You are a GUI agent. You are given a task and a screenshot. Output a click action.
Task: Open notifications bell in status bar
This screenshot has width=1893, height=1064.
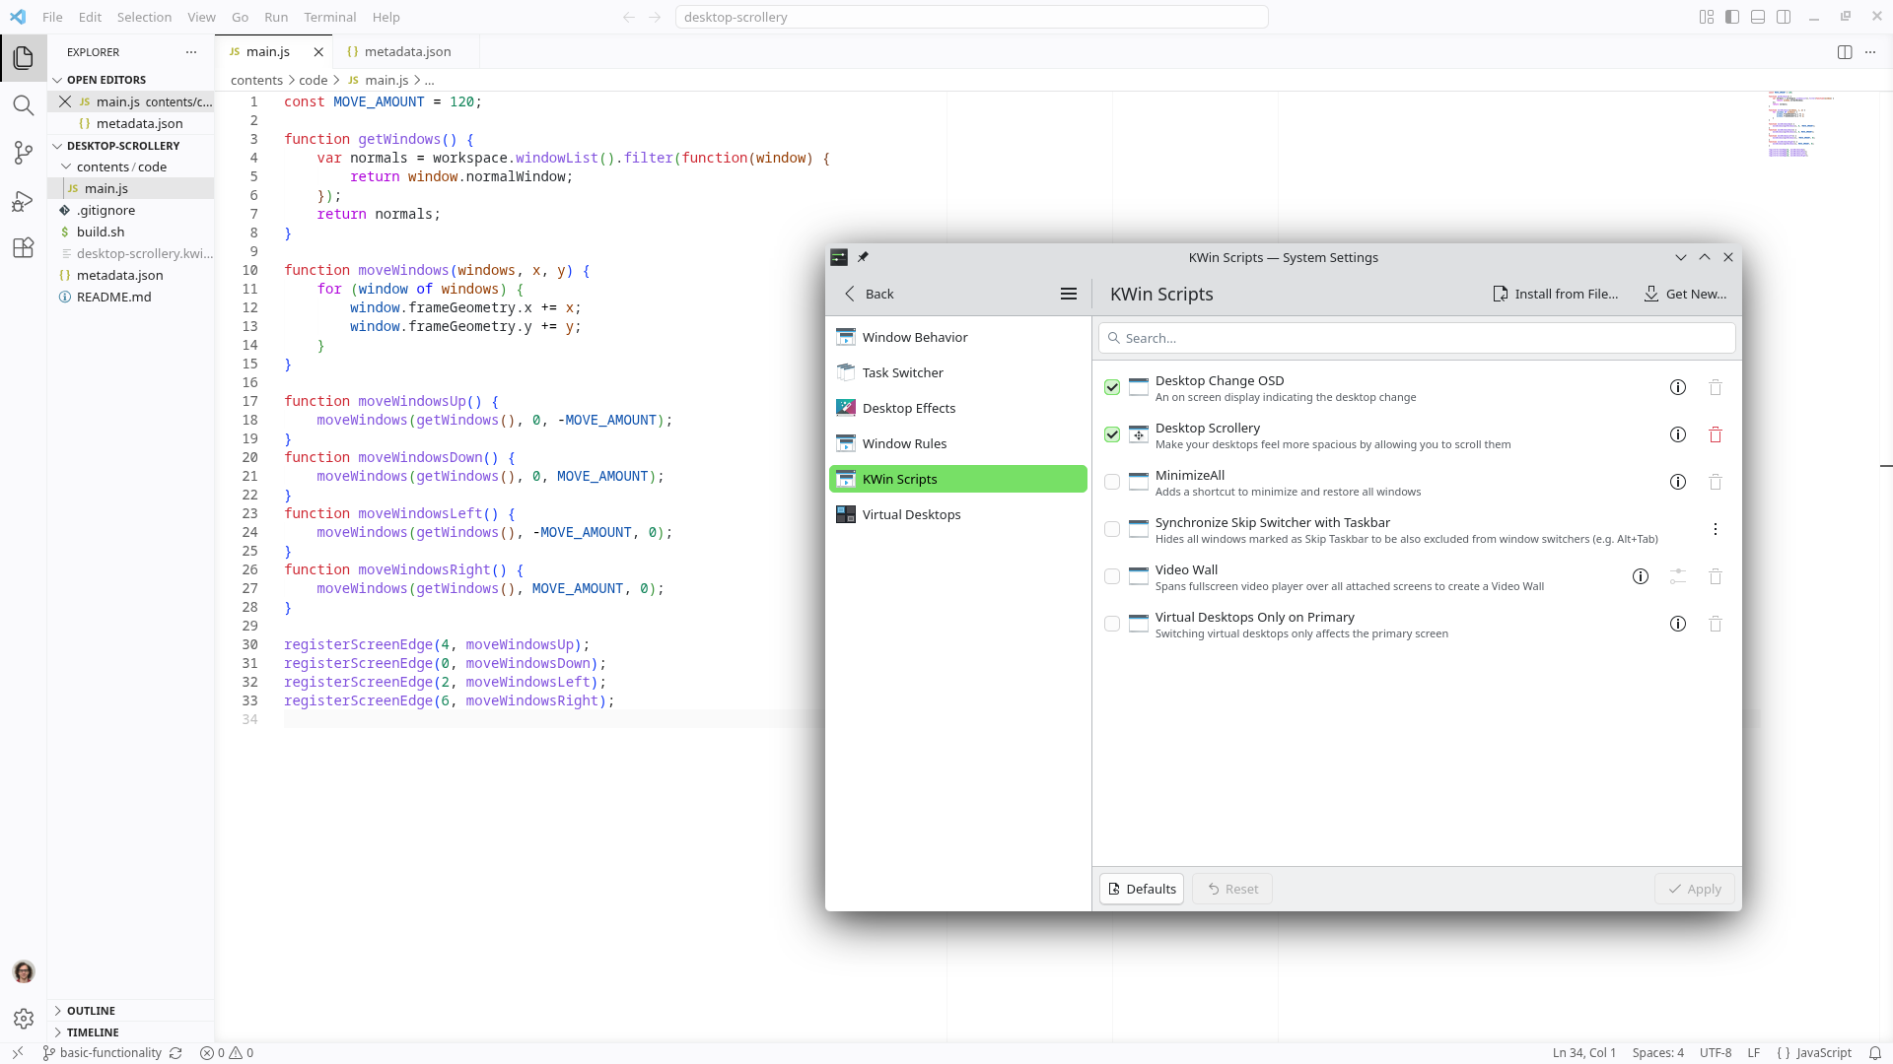point(1875,1053)
